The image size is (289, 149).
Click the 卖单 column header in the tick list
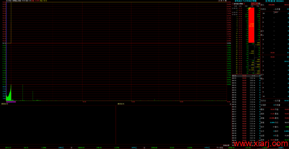click(x=258, y=6)
